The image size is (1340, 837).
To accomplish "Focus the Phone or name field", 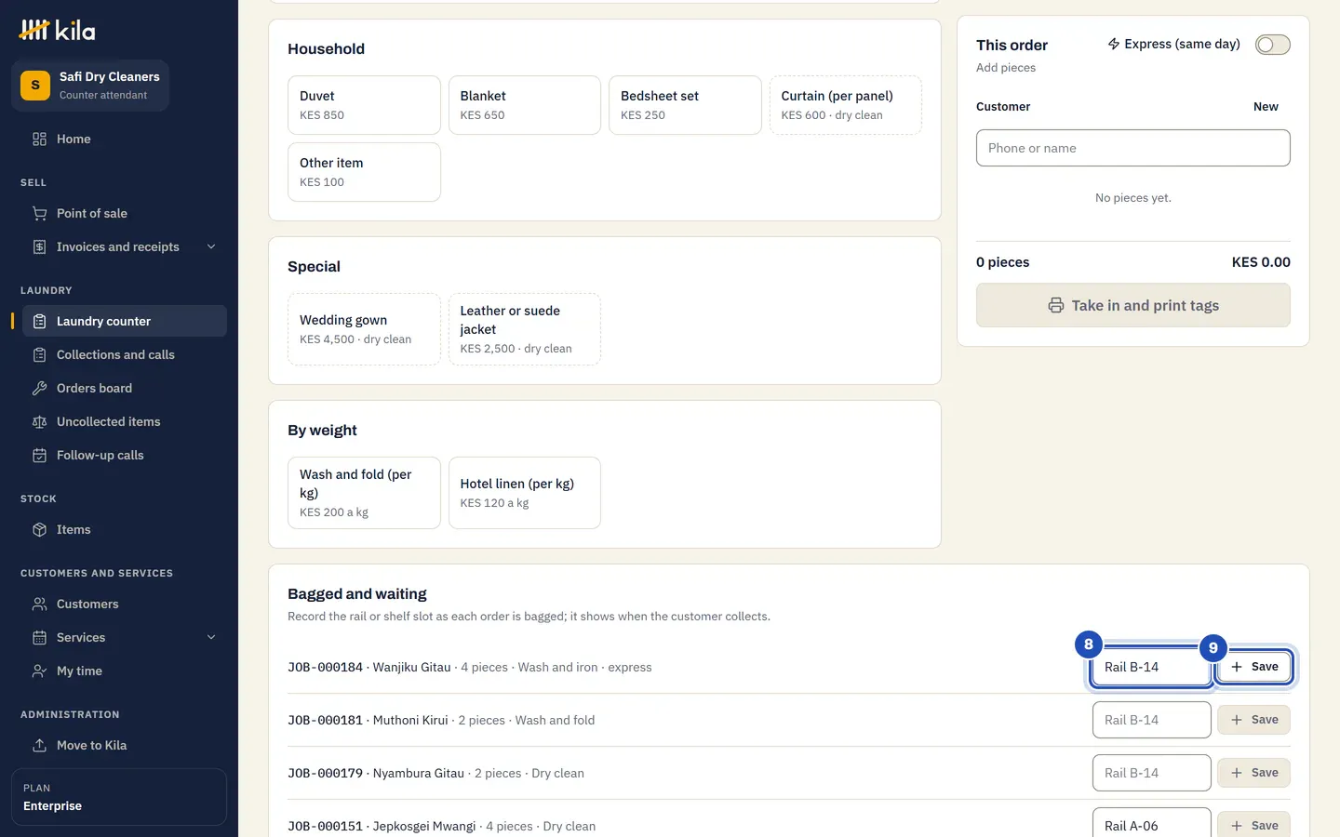I will (x=1132, y=148).
